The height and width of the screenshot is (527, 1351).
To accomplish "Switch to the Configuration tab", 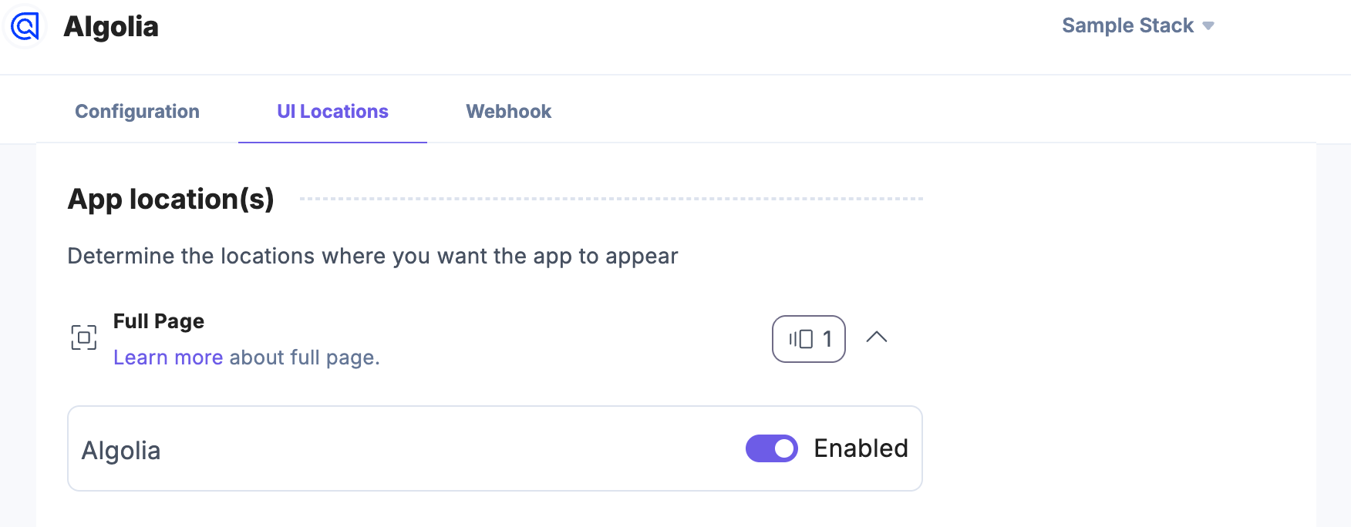I will coord(137,112).
